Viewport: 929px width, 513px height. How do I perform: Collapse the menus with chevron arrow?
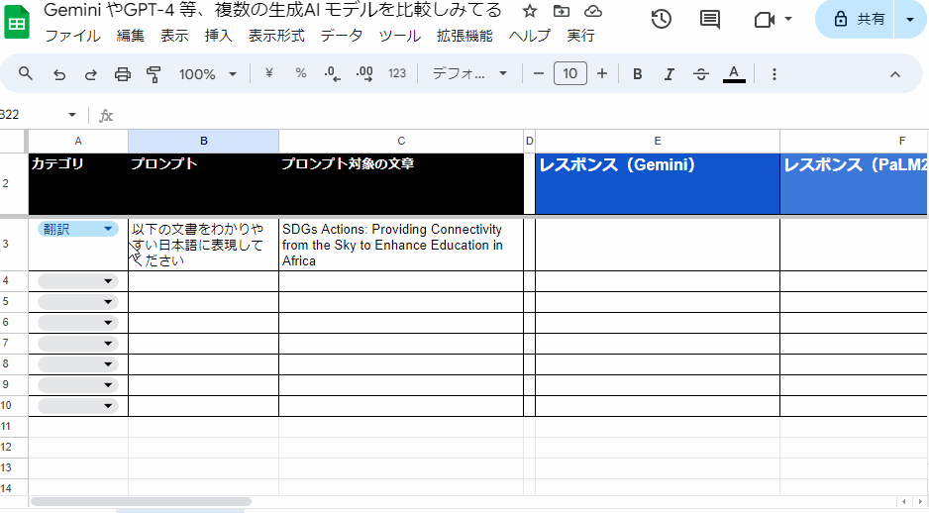[895, 74]
